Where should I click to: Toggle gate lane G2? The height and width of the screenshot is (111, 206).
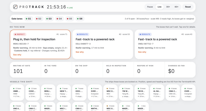click(39, 19)
